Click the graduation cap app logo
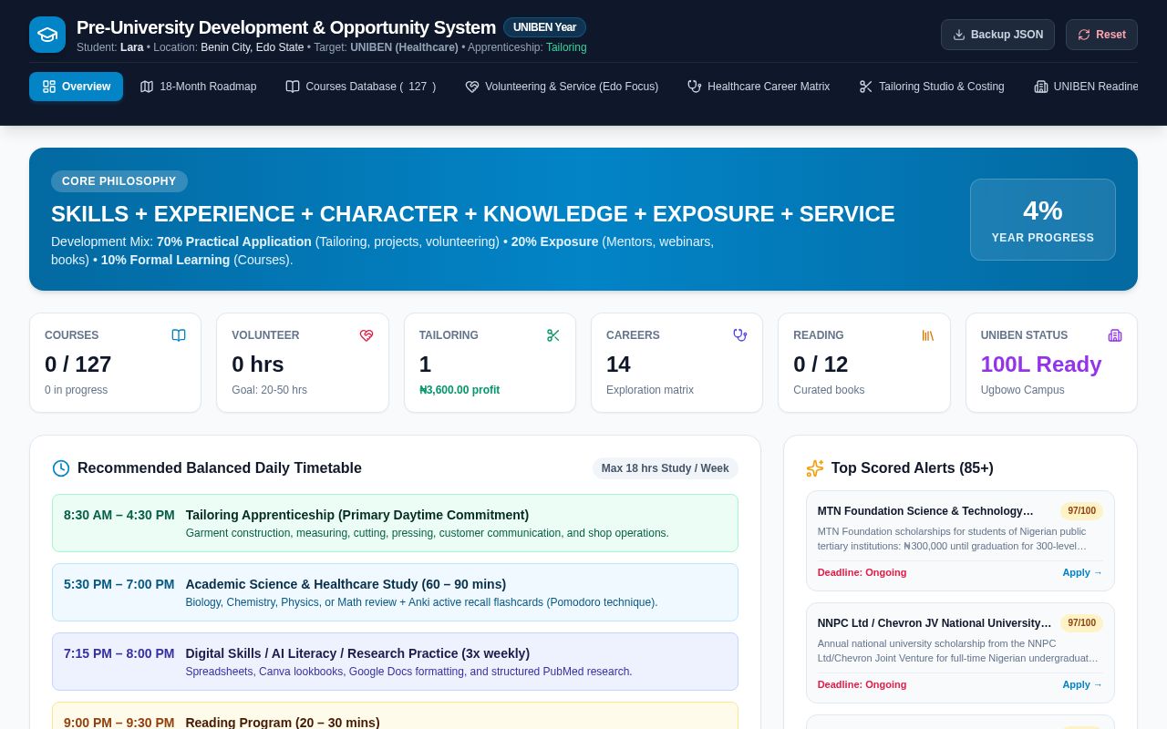 tap(47, 35)
